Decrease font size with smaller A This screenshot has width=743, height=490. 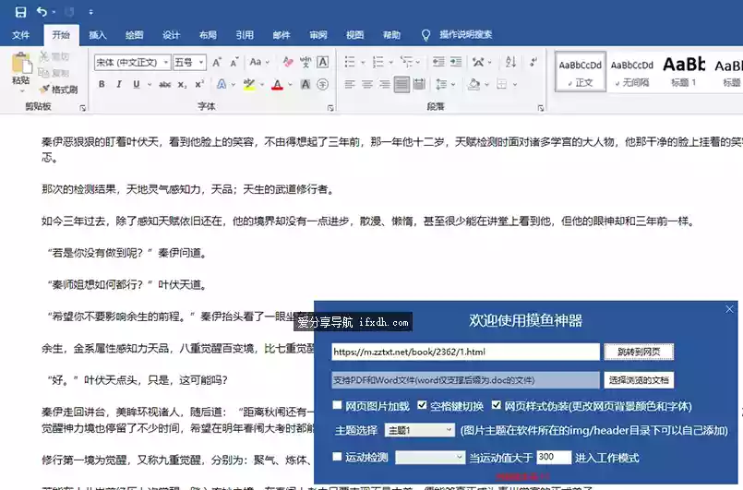(234, 62)
